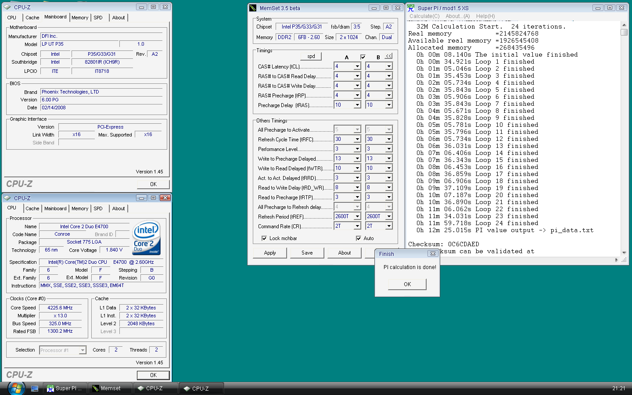
Task: Click the 'PI calculation is done!' message
Action: (410, 267)
